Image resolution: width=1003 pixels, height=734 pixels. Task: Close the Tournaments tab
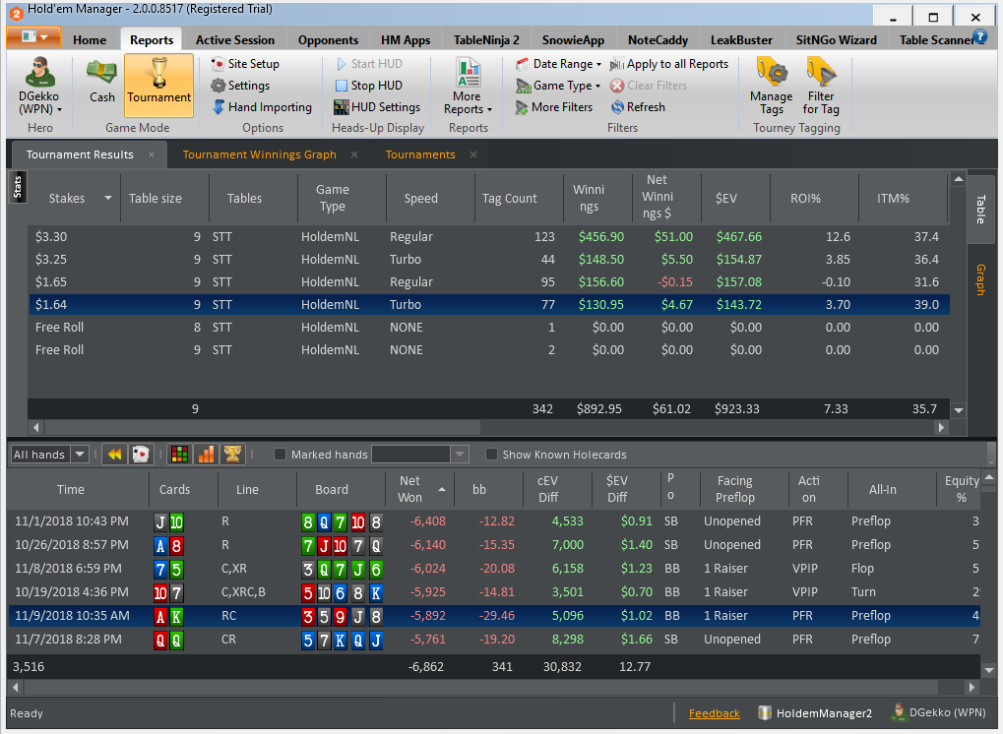(x=473, y=154)
